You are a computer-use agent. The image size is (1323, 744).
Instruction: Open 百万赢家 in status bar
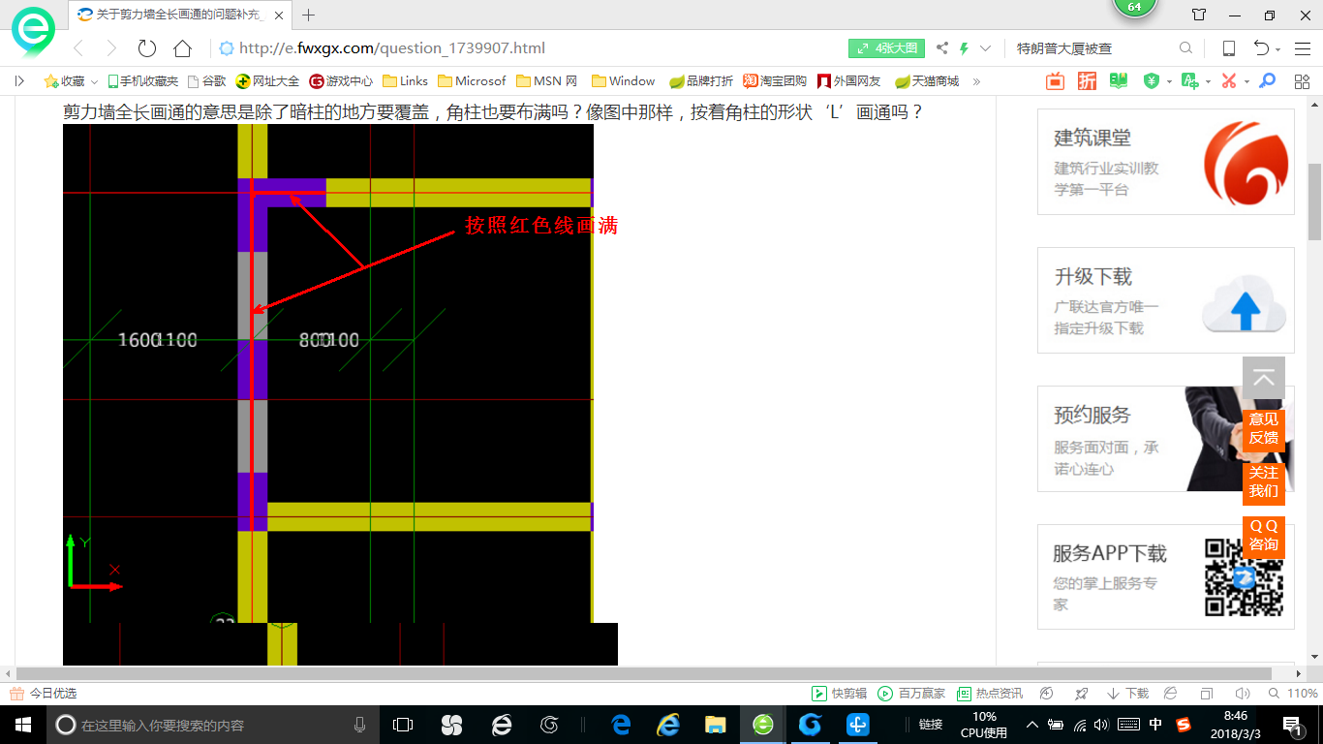[x=911, y=694]
